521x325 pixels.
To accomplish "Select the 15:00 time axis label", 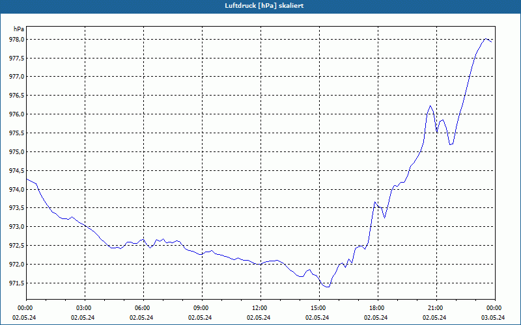I will [x=319, y=308].
